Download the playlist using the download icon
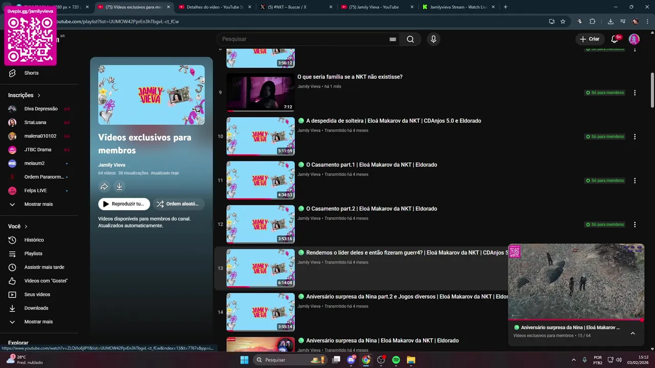Screen dimensions: 655x368 (119, 187)
